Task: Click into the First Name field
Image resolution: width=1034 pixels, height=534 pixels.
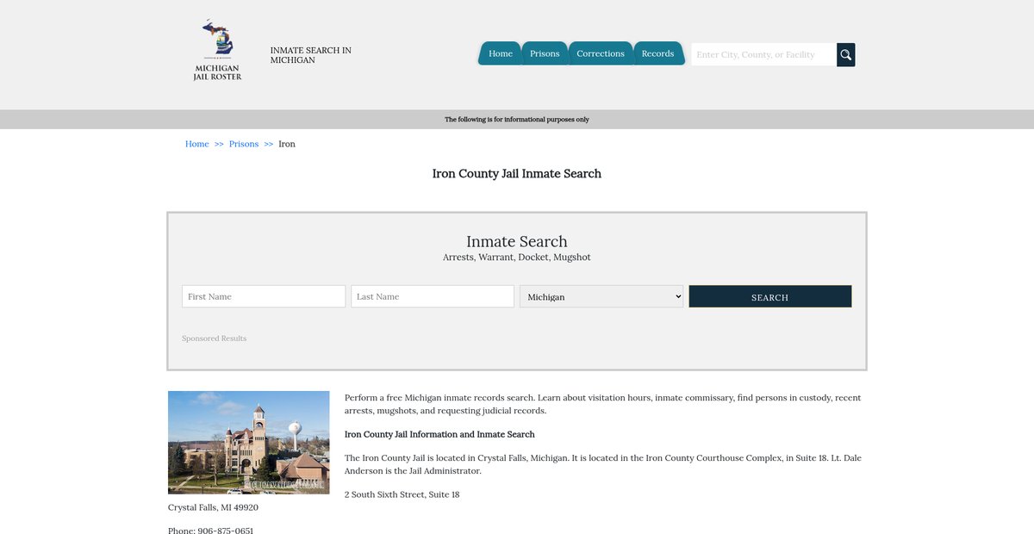Action: click(x=264, y=296)
